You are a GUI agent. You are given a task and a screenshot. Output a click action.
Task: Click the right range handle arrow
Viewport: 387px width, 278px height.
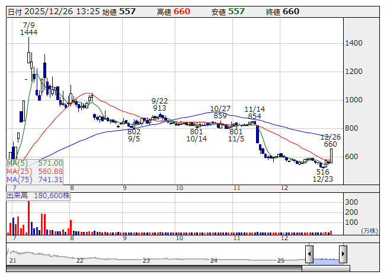[343, 254]
